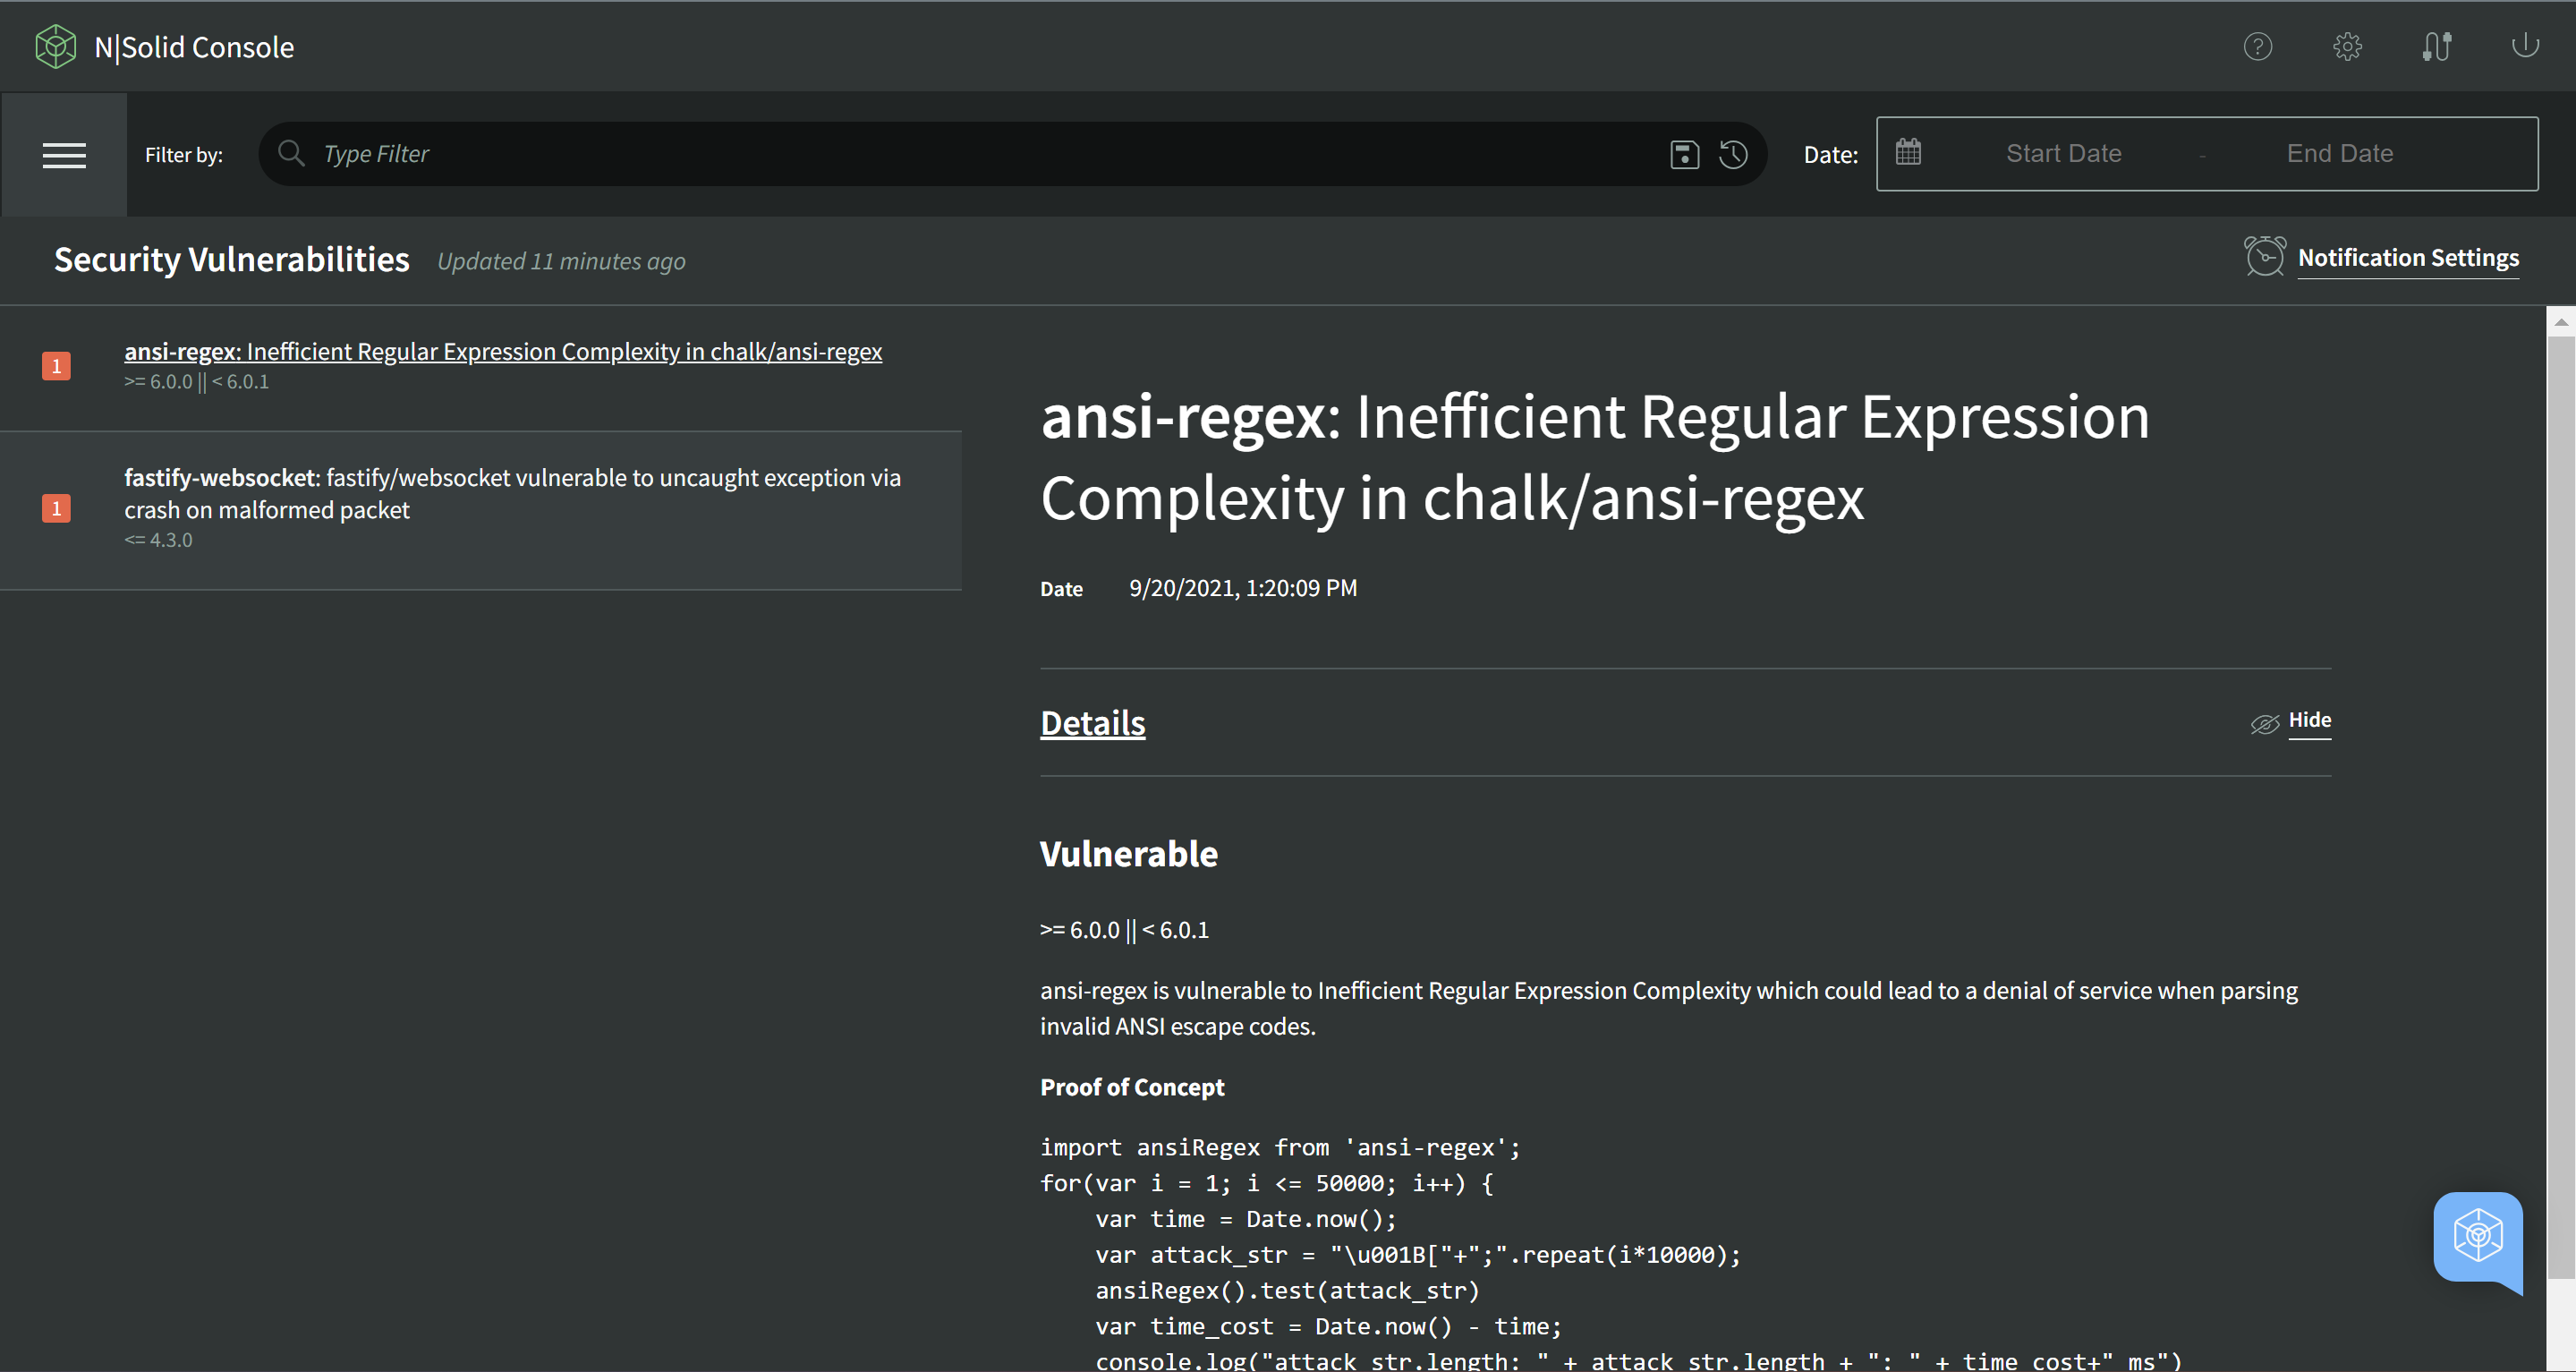Select the End Date field
This screenshot has height=1372, width=2576.
[x=2339, y=154]
